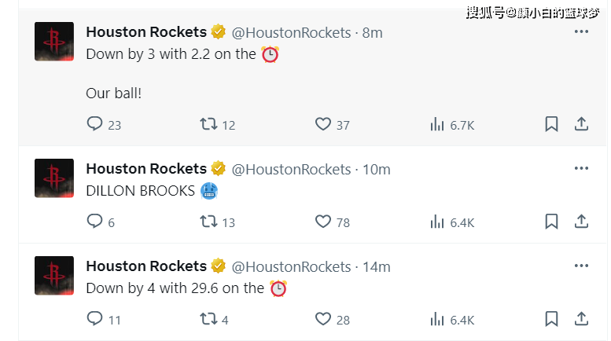Viewport: 611px width, 341px height.
Task: Open the Houston Rockets name on the 8m tweet
Action: point(145,32)
